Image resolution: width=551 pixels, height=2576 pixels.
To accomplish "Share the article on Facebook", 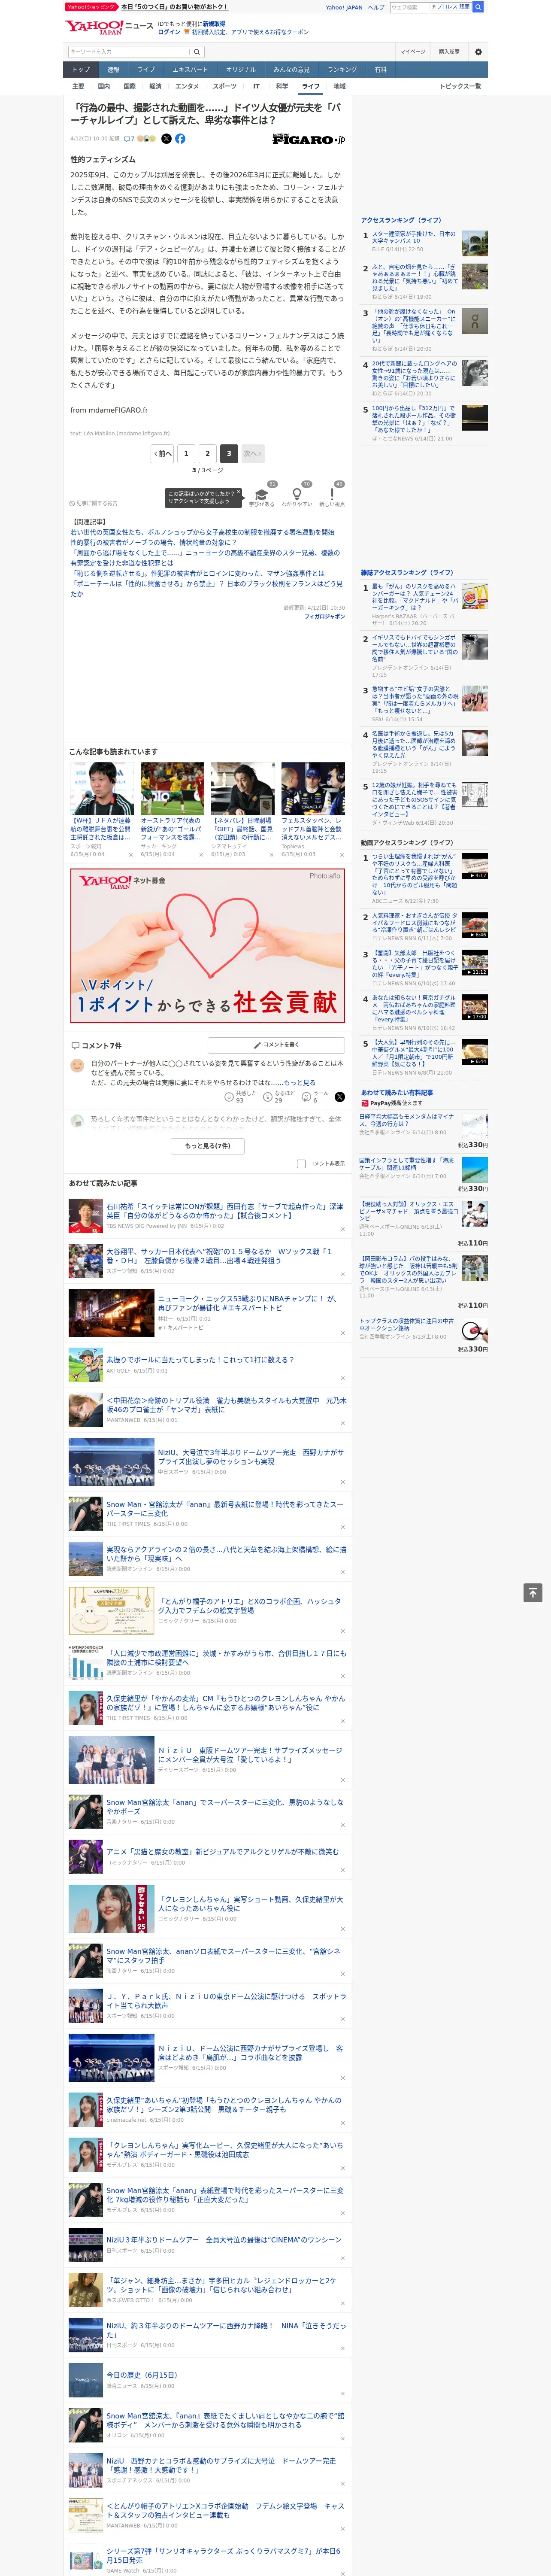I will point(180,139).
